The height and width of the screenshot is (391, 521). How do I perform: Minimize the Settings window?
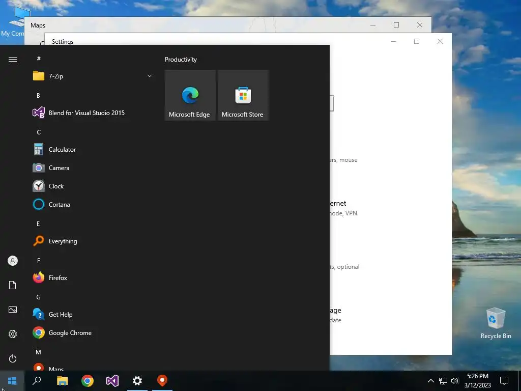click(x=393, y=41)
